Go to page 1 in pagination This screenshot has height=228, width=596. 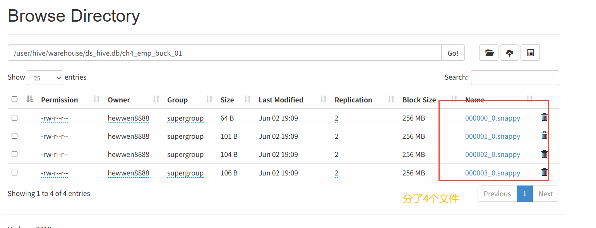[524, 194]
